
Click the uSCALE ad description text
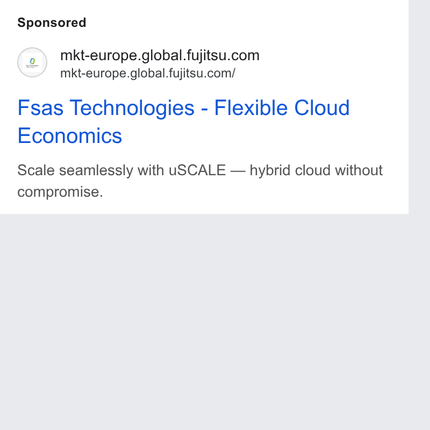click(x=199, y=181)
